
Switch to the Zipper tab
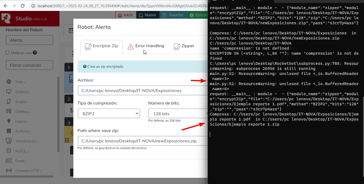(x=184, y=46)
